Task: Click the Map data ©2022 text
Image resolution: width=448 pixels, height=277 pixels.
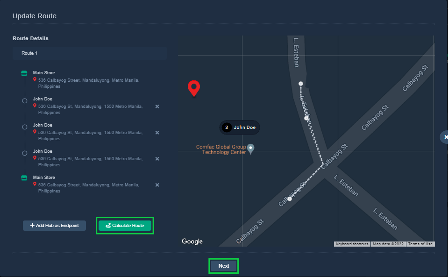Action: pyautogui.click(x=388, y=244)
